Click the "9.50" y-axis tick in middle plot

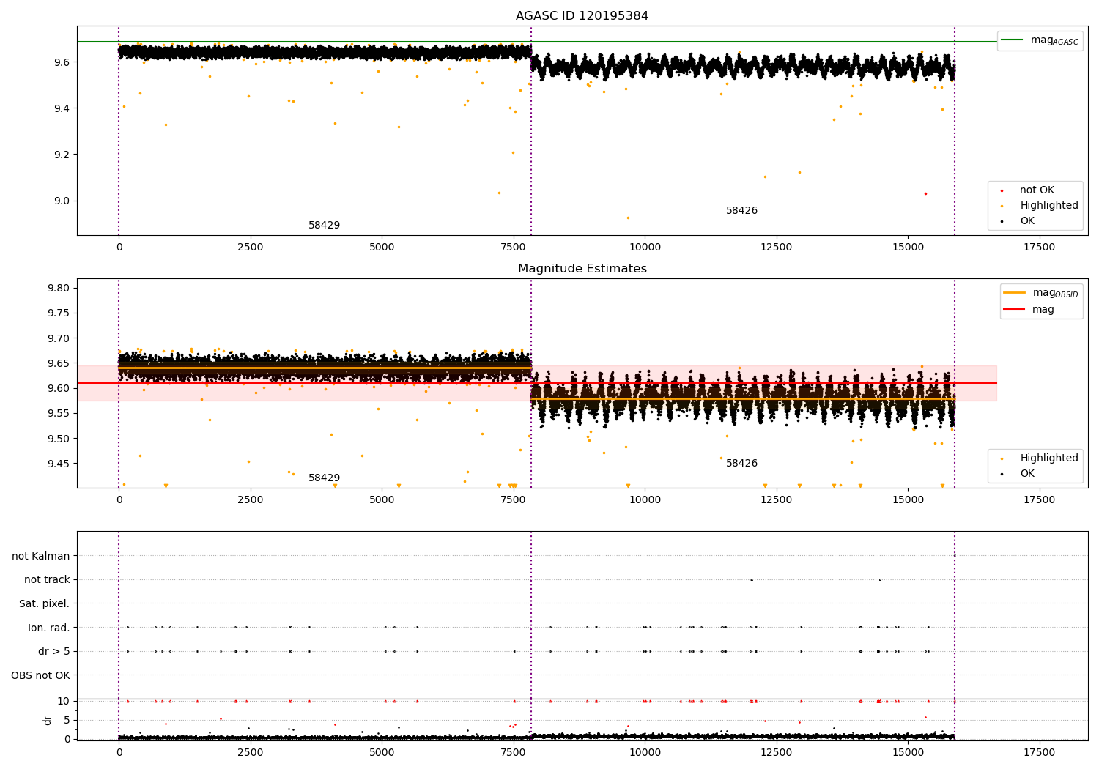tap(59, 439)
